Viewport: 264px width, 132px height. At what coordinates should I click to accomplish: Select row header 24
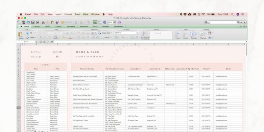[x=19, y=108]
